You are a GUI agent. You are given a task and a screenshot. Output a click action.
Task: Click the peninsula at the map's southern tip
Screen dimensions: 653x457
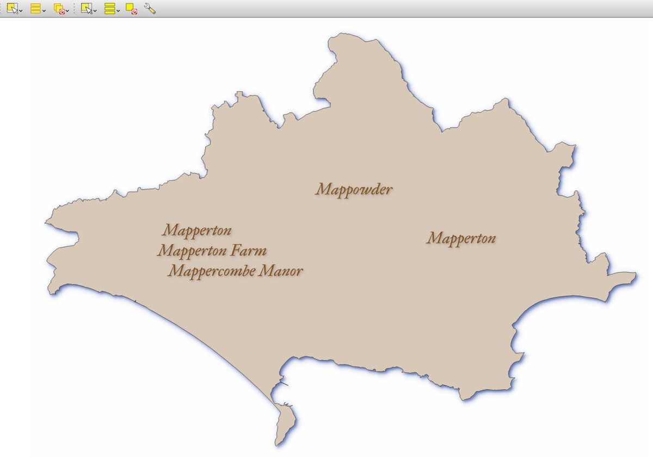pos(285,424)
